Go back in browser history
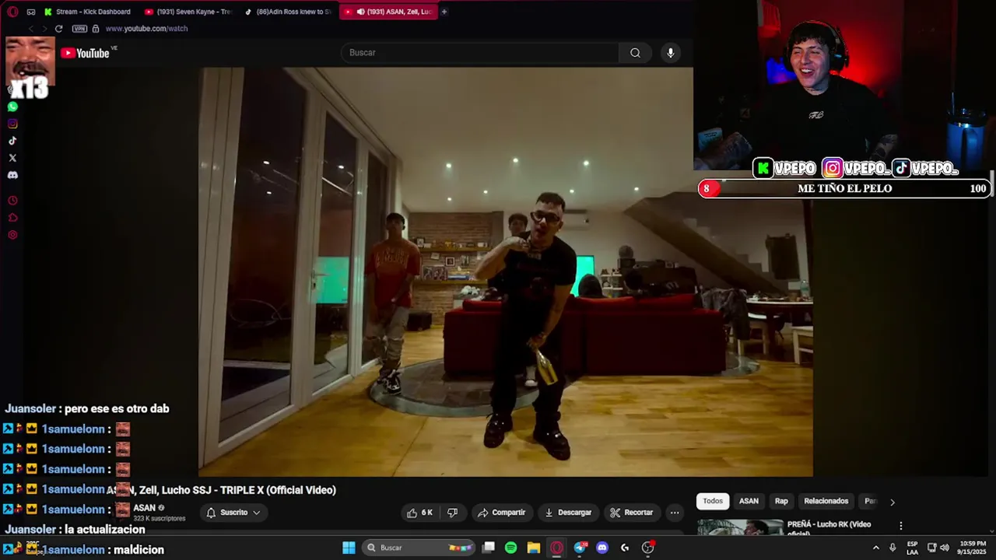This screenshot has height=560, width=996. coord(30,29)
